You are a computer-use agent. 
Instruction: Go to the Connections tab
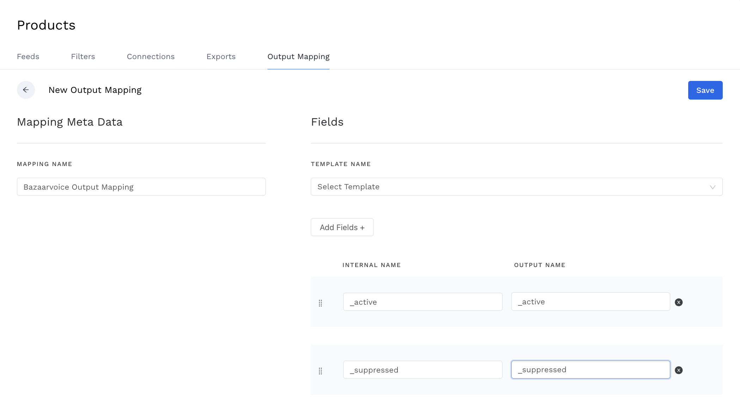150,57
